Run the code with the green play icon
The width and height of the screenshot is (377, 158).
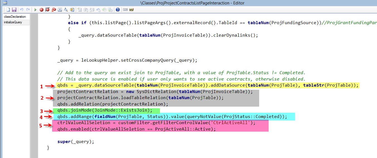point(35,10)
